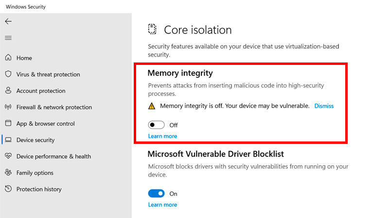The width and height of the screenshot is (389, 218).
Task: Click the Firewall & network protection icon
Action: point(8,107)
